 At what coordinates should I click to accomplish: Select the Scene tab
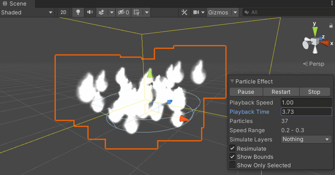pyautogui.click(x=17, y=4)
